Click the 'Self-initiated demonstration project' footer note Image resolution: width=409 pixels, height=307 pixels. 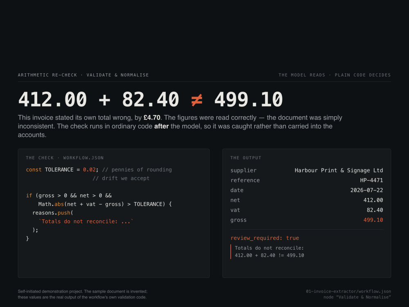pyautogui.click(x=83, y=294)
